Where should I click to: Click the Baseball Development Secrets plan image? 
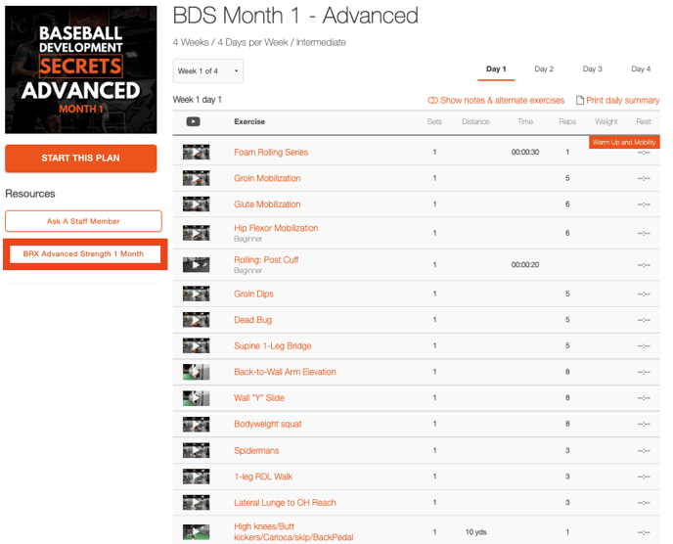tap(80, 69)
